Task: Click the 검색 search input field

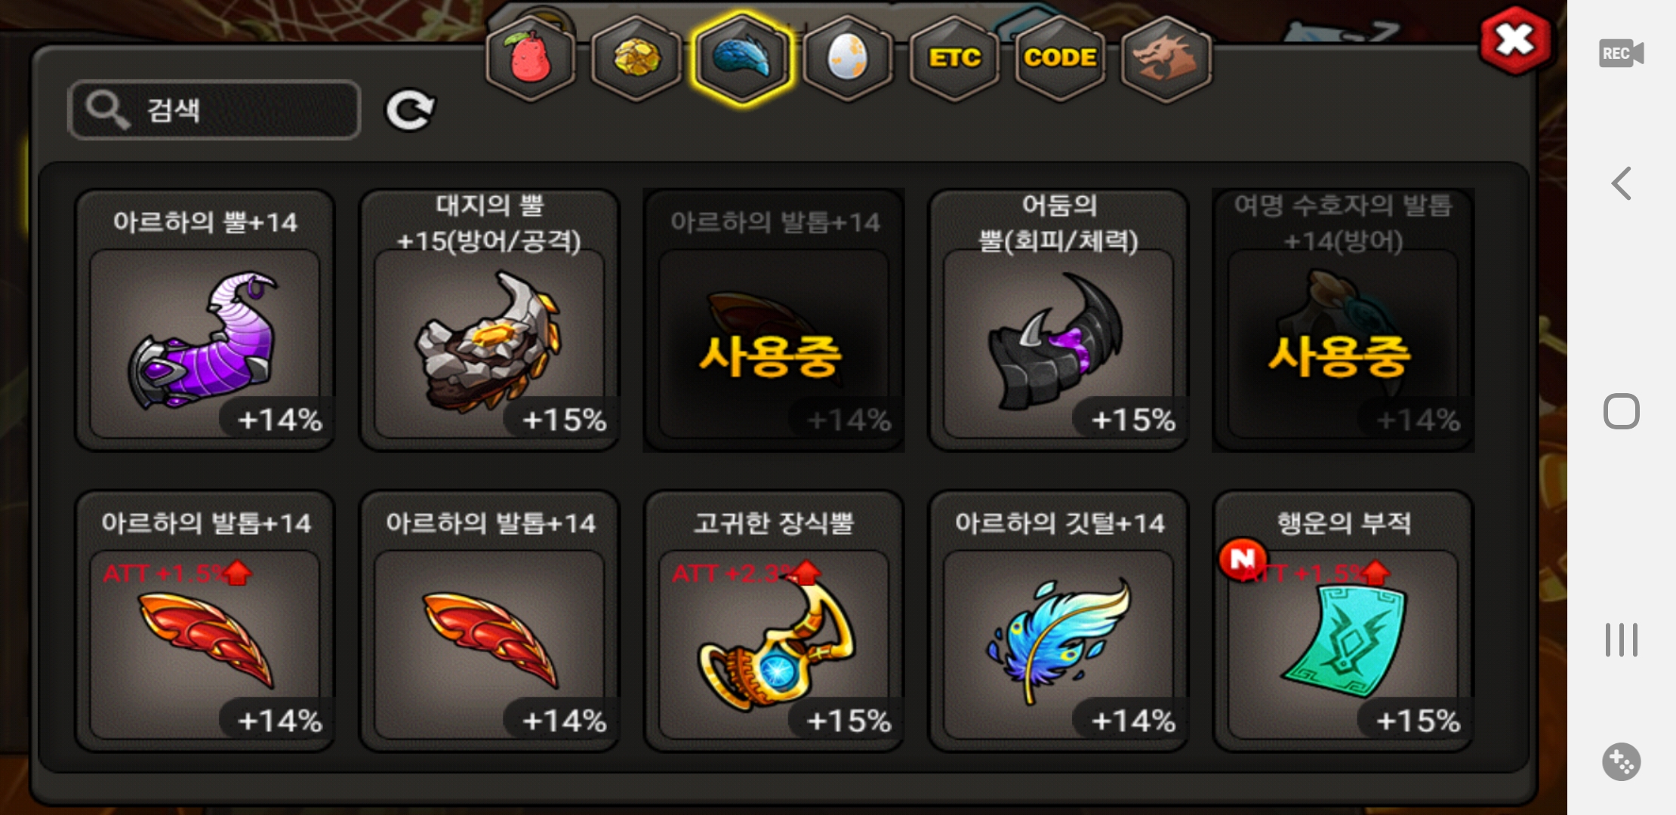Action: pyautogui.click(x=214, y=110)
